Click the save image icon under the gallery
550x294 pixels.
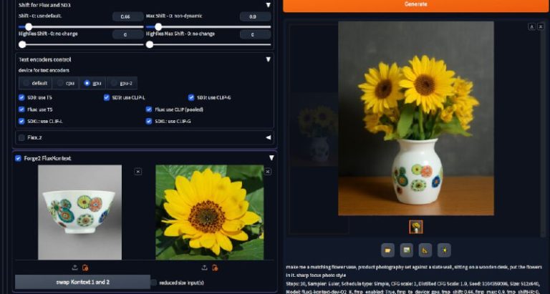pos(407,250)
